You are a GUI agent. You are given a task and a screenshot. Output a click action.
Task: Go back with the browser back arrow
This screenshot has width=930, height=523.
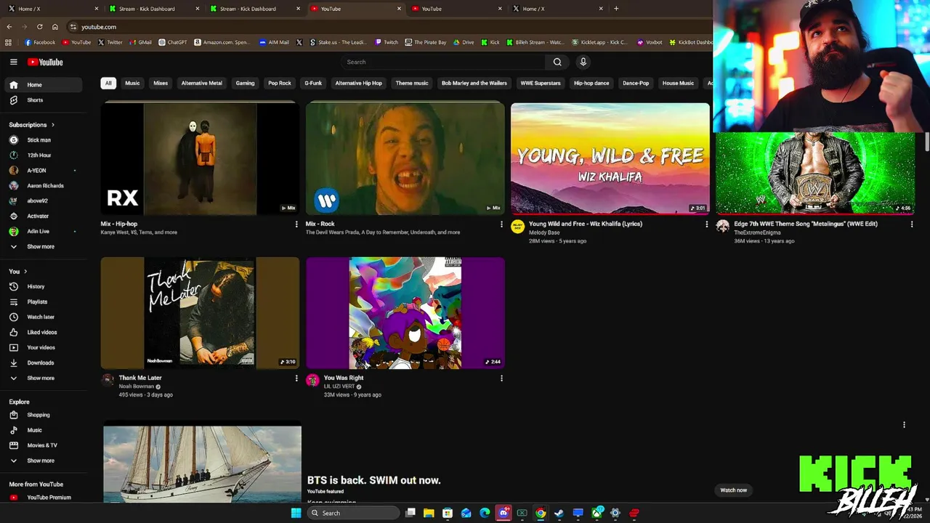point(9,27)
